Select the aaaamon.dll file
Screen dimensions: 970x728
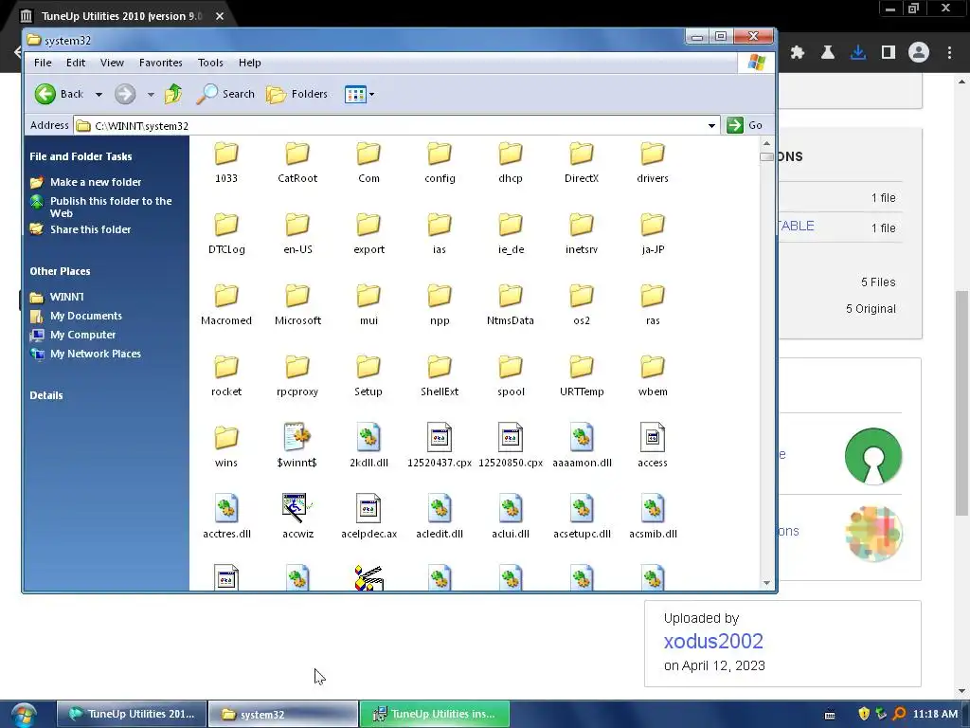(x=582, y=446)
